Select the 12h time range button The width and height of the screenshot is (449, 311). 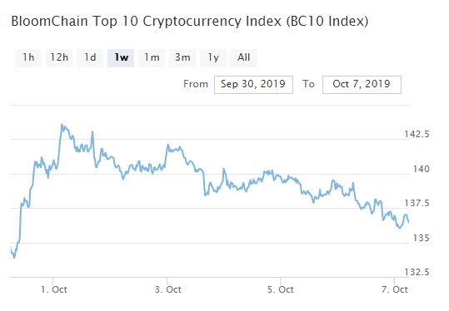pyautogui.click(x=59, y=57)
